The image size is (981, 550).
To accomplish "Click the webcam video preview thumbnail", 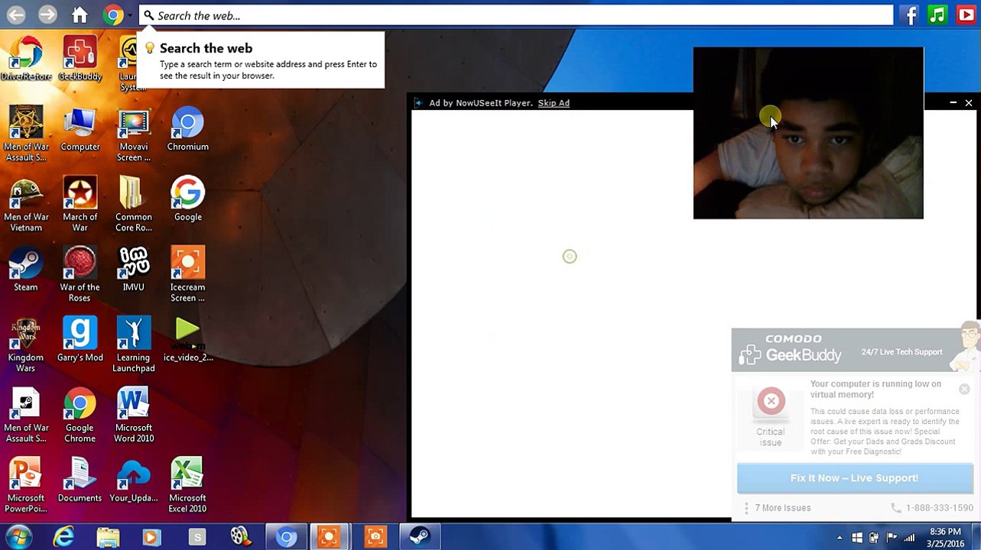I will pos(808,133).
